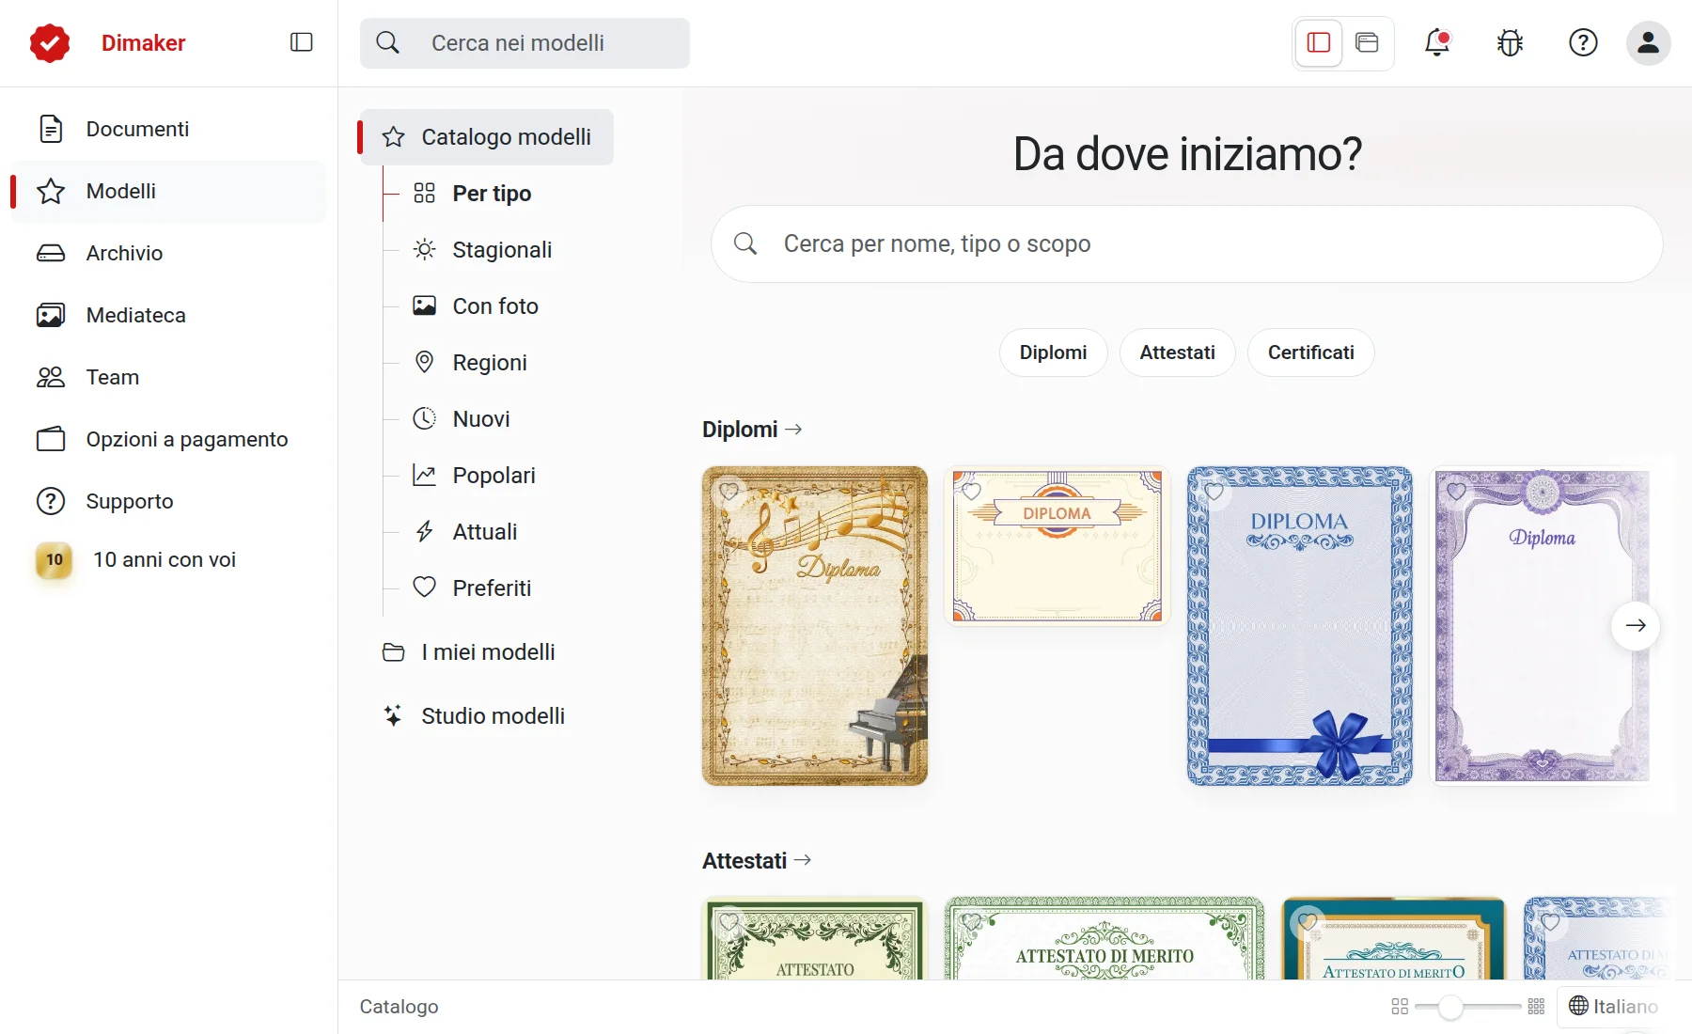Open the help question mark icon
This screenshot has width=1692, height=1034.
1583,42
